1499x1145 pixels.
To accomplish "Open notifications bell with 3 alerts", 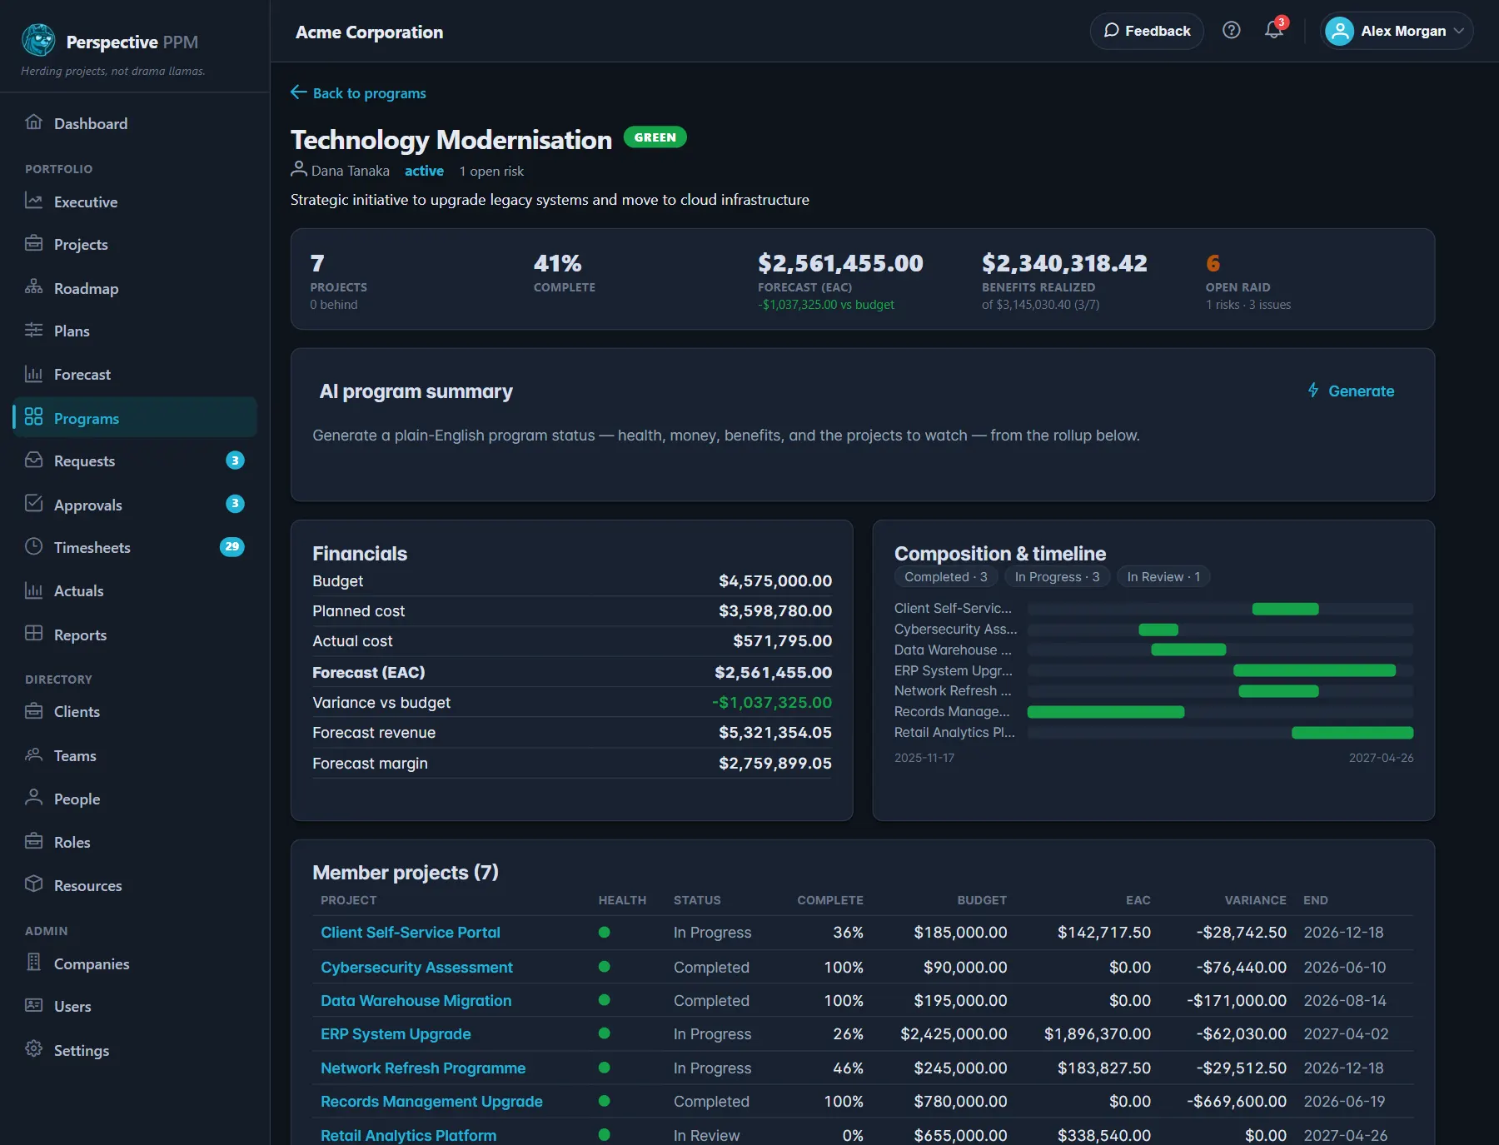I will pos(1274,31).
